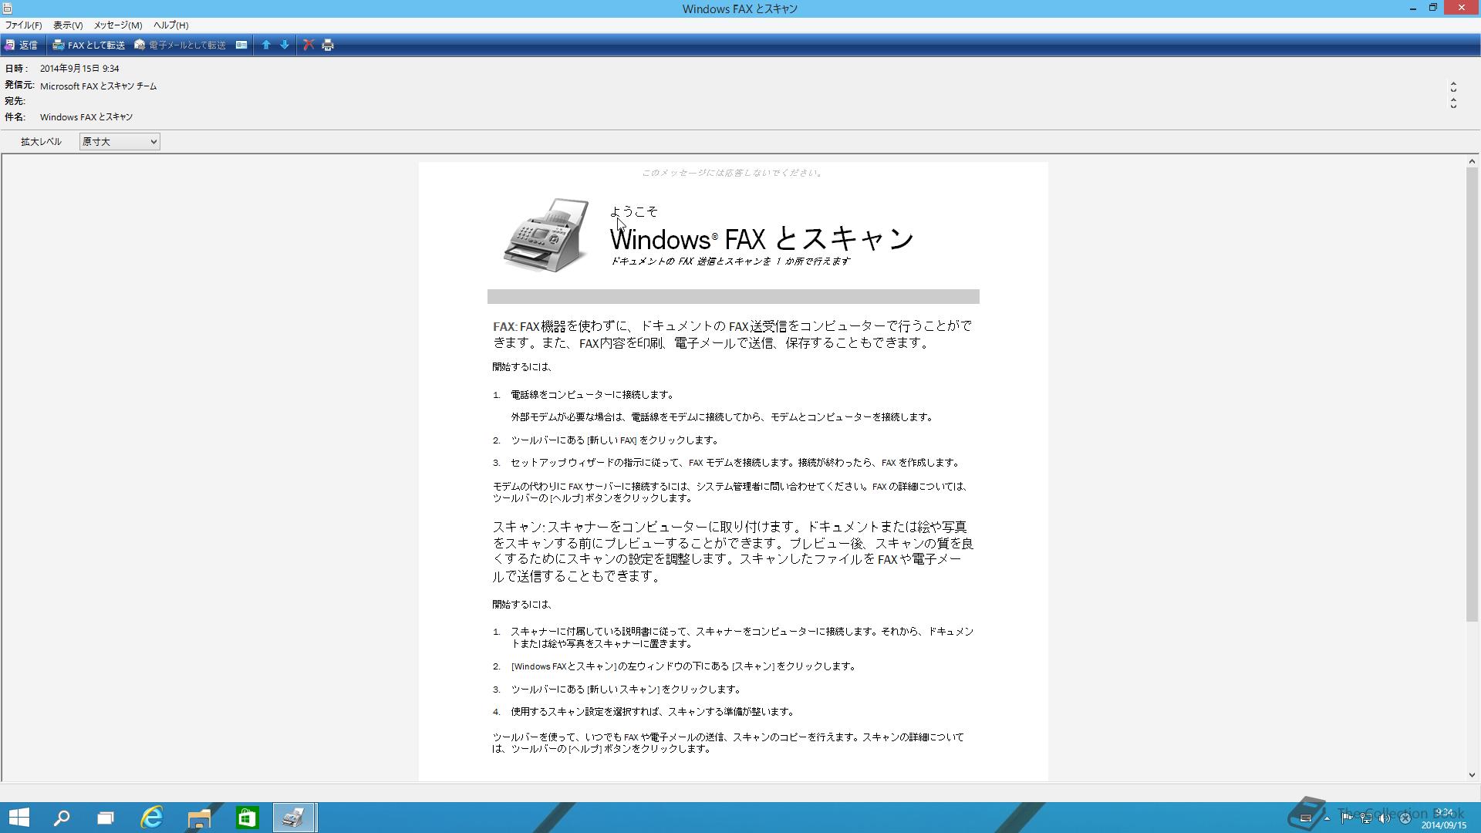This screenshot has width=1481, height=833.
Task: Open the メッセージ(M) menu
Action: (x=118, y=25)
